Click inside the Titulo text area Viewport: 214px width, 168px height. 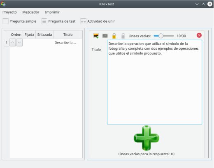(154, 82)
